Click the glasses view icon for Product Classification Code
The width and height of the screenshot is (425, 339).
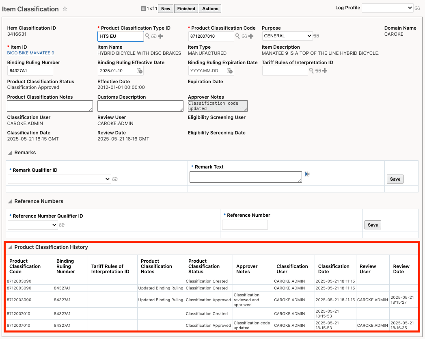244,36
